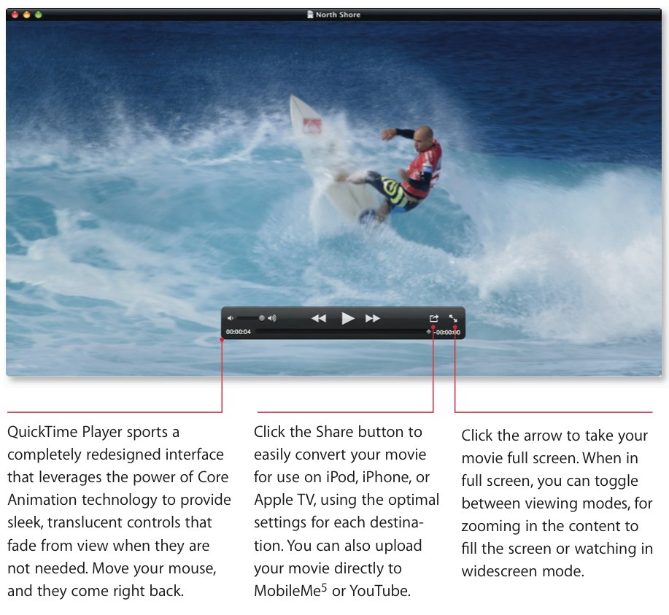This screenshot has width=669, height=615.
Task: Click the loud speaker icon for max volume
Action: click(x=272, y=318)
